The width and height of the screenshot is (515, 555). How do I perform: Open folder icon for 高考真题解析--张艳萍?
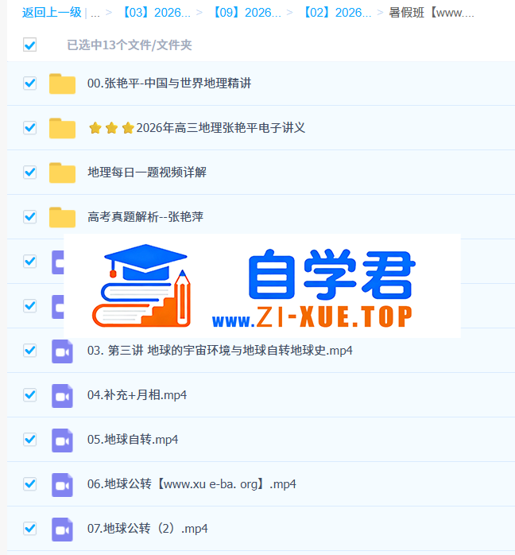(x=62, y=217)
